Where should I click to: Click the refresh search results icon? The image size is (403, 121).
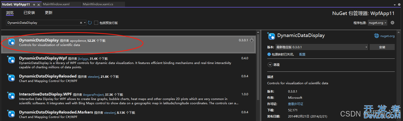point(90,23)
